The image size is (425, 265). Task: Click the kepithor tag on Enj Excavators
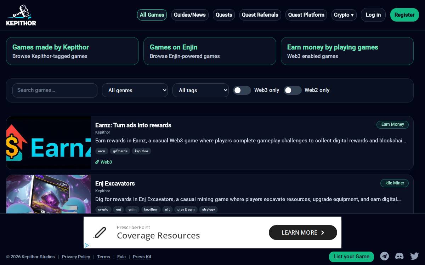click(151, 210)
